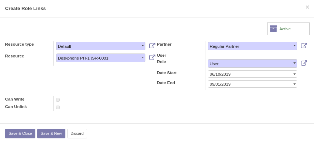Click the Save & New button
314x143 pixels.
[x=51, y=134]
